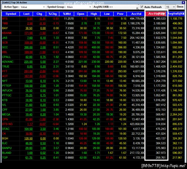Select the NYT symbol
The height and width of the screenshot is (169, 187).
[x=5, y=81]
